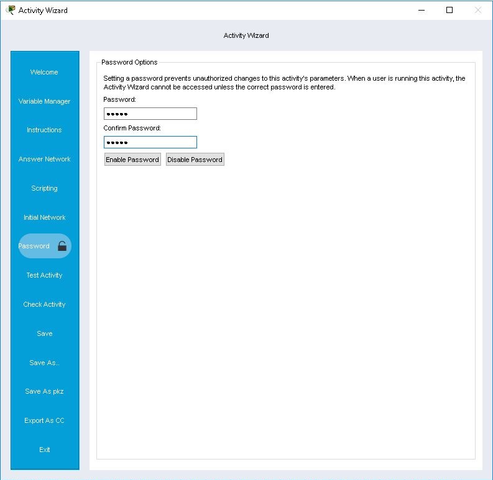Select the Password sidebar item

tap(45, 246)
